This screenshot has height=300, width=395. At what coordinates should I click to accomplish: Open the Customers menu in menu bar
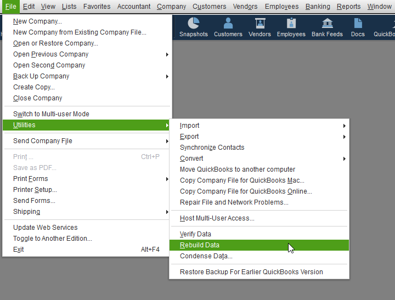[210, 6]
